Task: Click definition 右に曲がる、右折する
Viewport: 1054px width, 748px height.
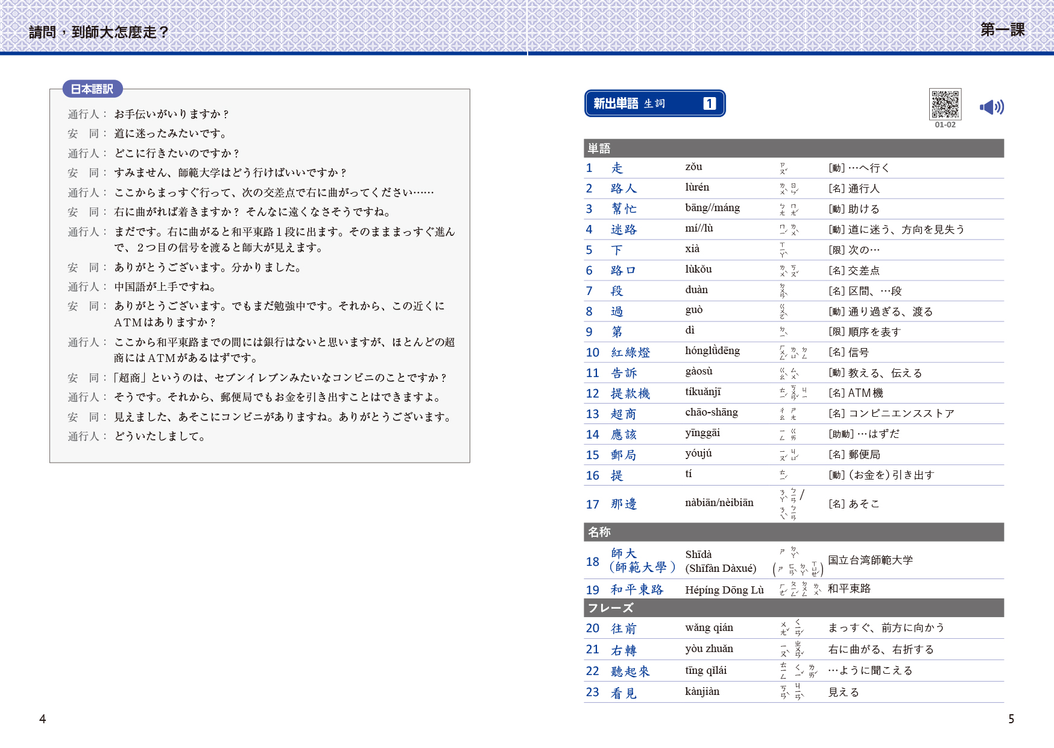Action: coord(881,650)
